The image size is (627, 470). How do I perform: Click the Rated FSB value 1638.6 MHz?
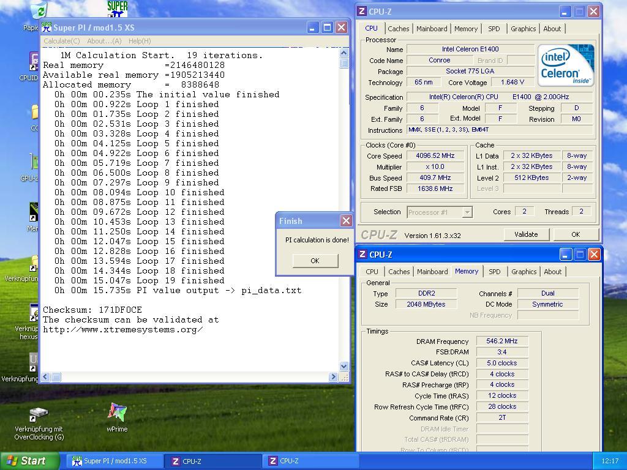(435, 188)
